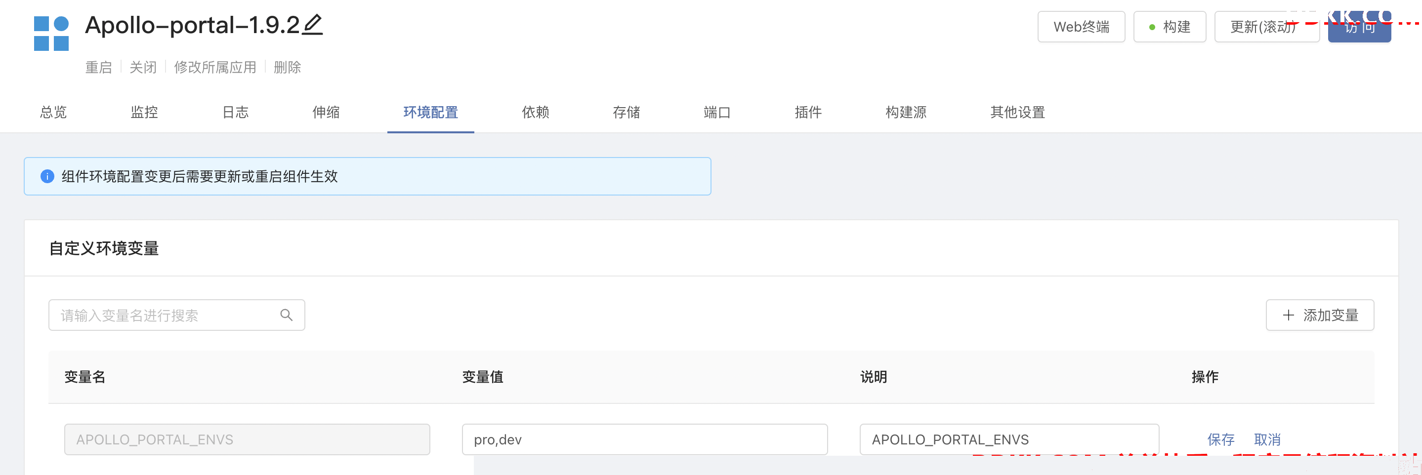
Task: Go to the 依赖 tab
Action: coord(536,112)
